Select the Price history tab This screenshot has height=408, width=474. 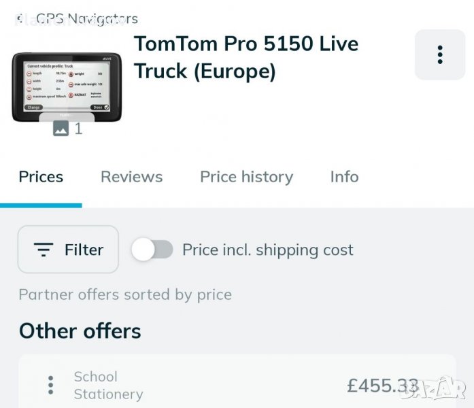(246, 177)
